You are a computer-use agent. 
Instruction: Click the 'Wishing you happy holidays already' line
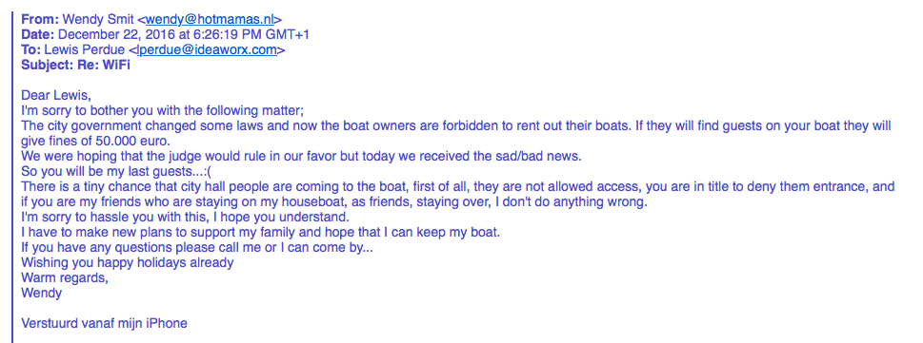pyautogui.click(x=127, y=262)
